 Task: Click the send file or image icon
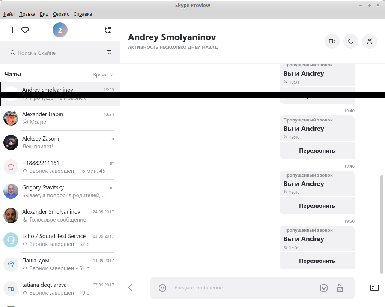click(x=339, y=288)
